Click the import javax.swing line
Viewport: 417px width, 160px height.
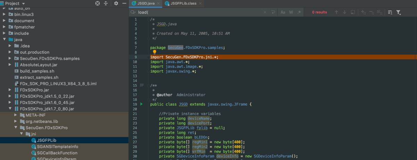point(173,71)
